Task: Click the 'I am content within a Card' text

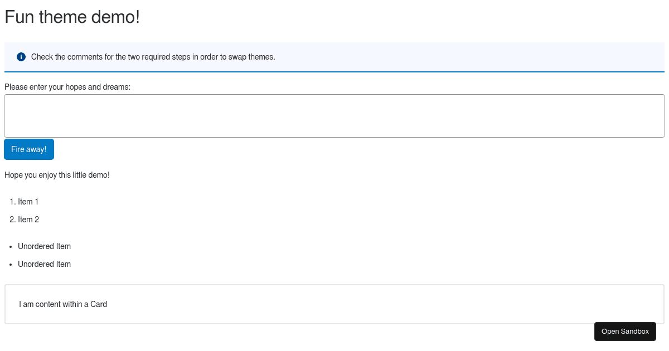Action: pos(62,304)
